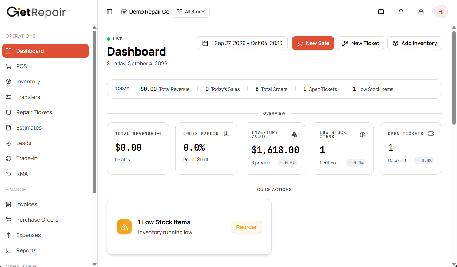Open POS from the sidebar
The image size is (457, 267).
point(46,66)
